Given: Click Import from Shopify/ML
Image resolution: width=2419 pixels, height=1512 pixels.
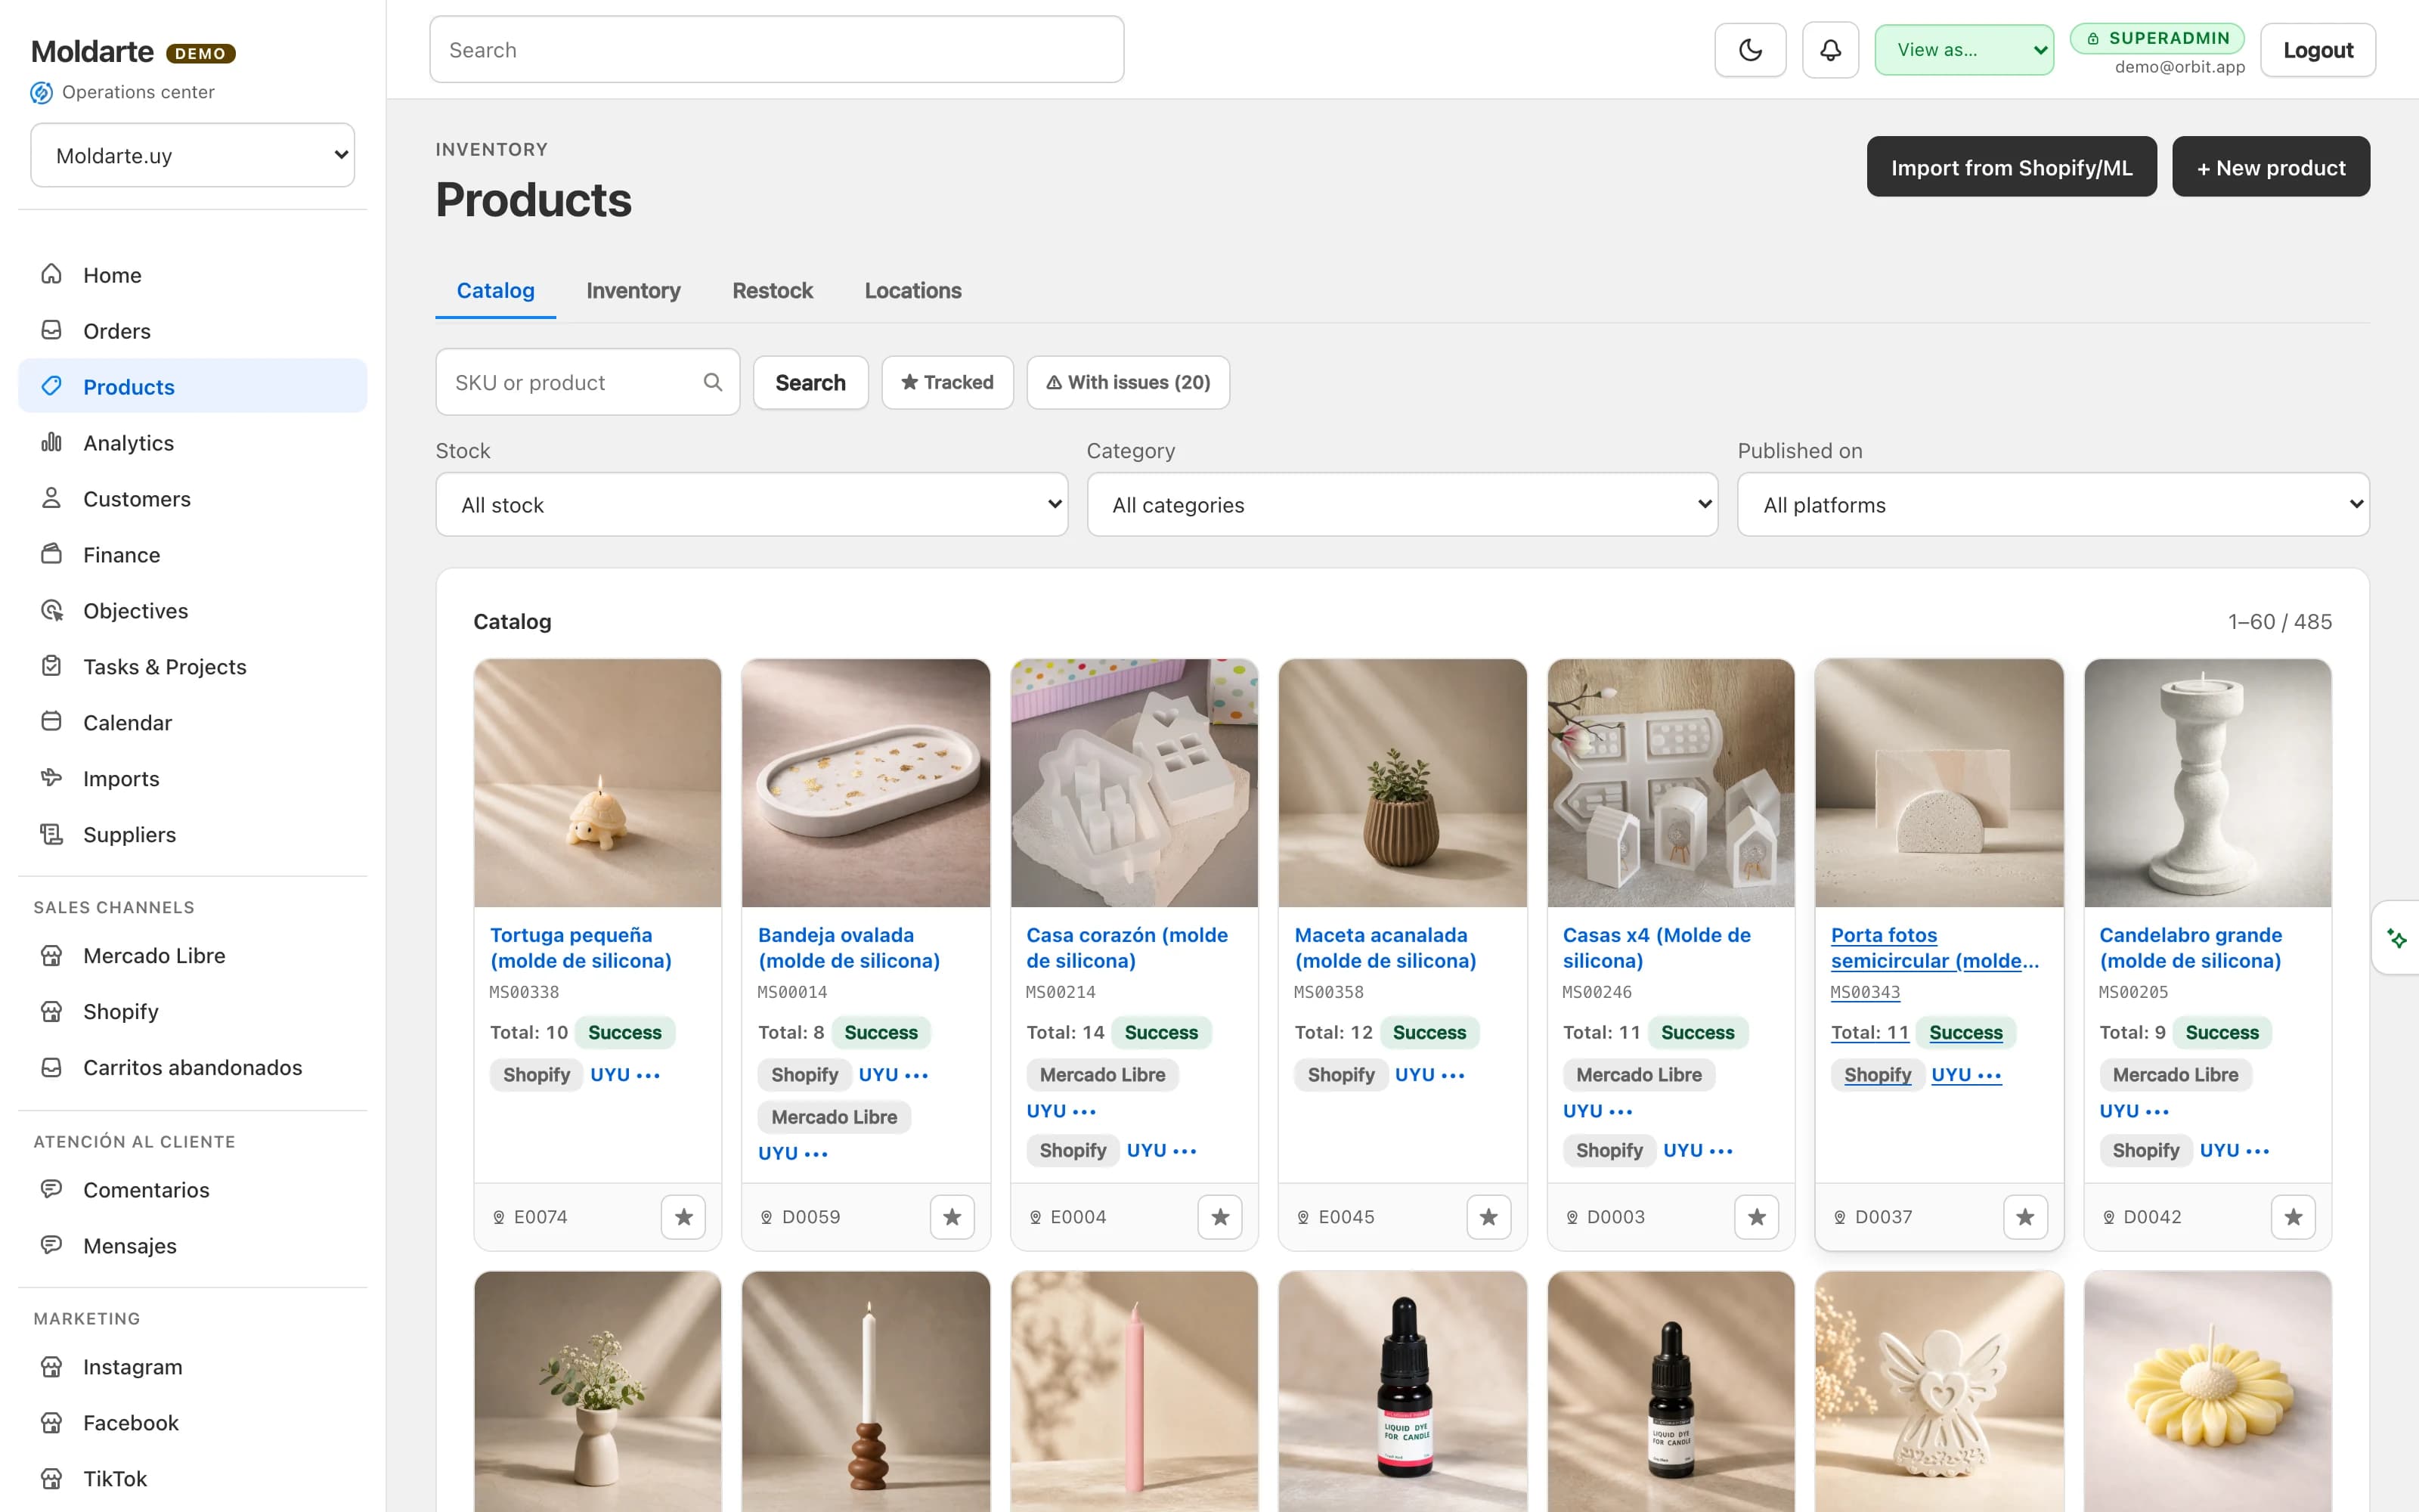Looking at the screenshot, I should [2011, 167].
